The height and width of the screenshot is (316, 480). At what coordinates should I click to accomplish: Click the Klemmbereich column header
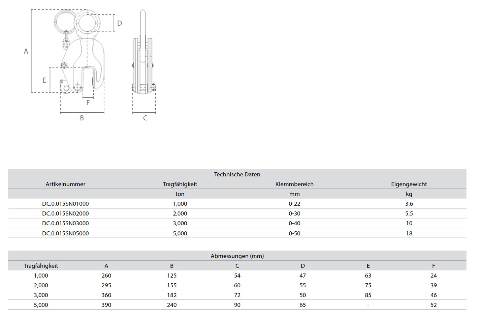[x=294, y=184]
